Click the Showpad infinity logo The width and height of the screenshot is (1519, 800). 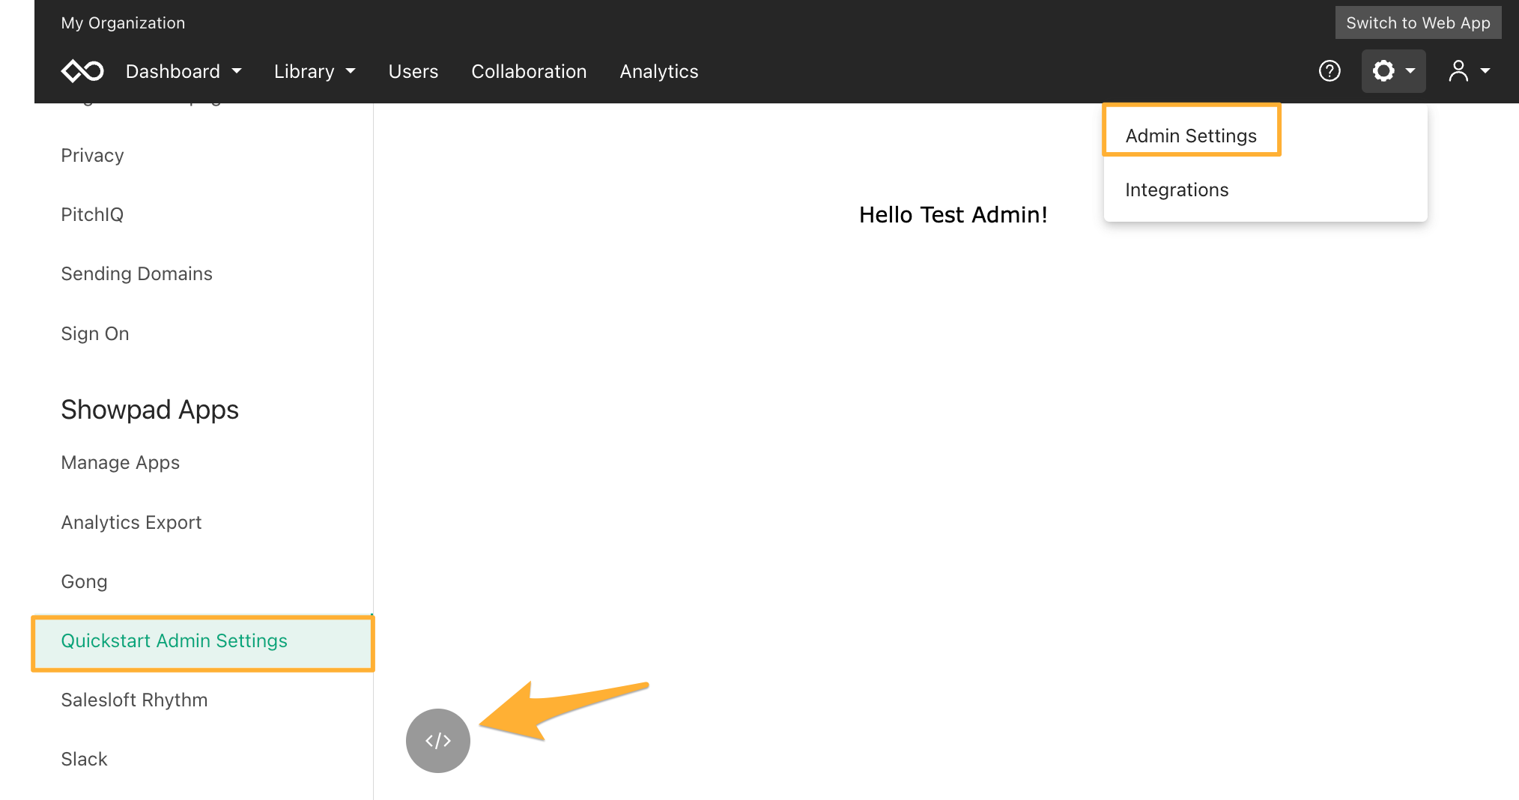tap(82, 71)
